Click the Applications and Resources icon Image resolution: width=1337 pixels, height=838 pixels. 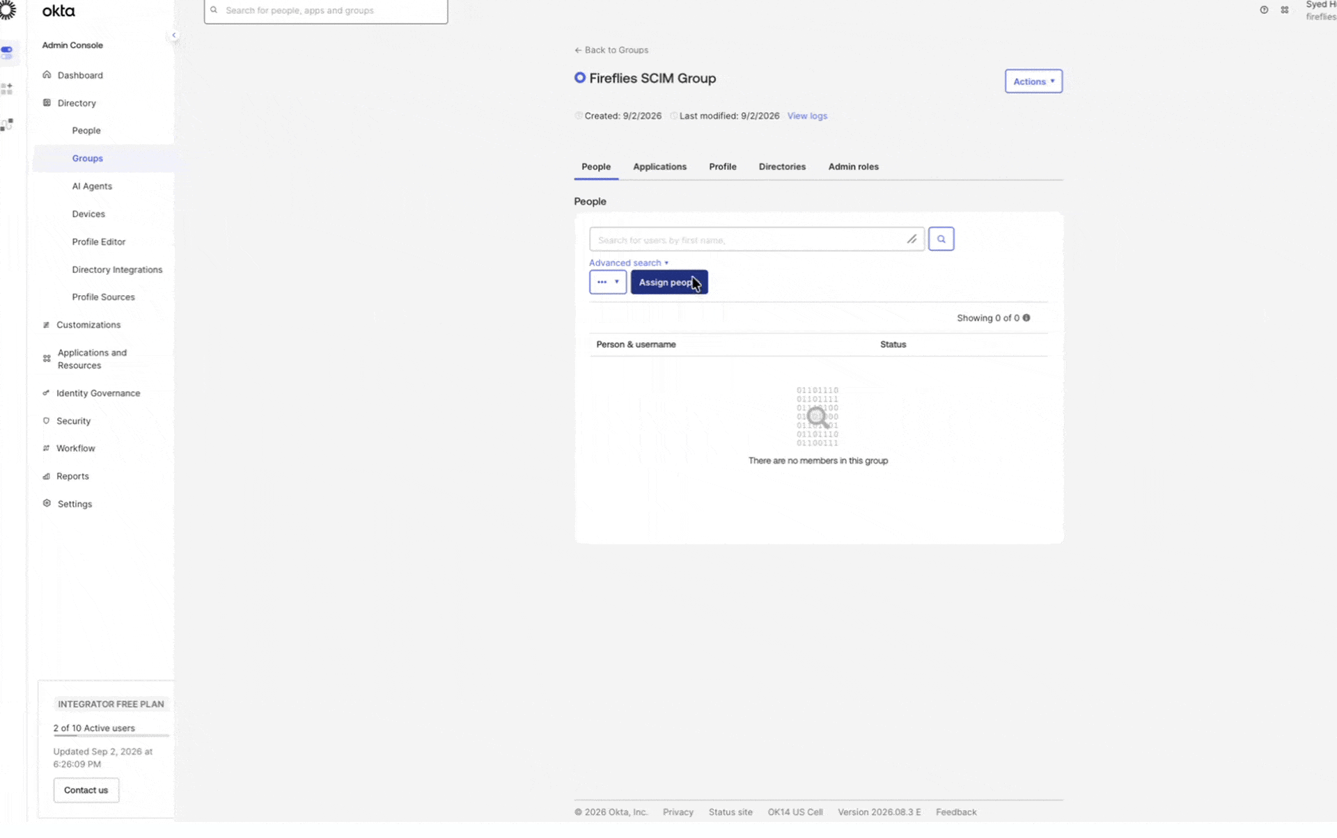(x=47, y=359)
